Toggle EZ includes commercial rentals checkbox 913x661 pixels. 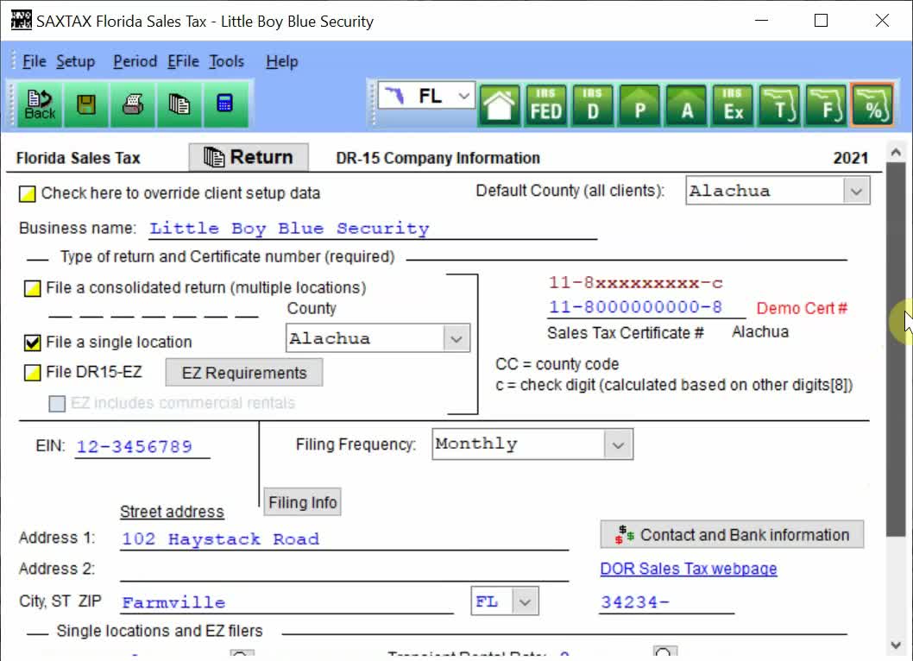tap(57, 404)
